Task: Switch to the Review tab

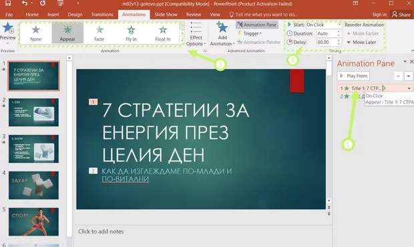Action: pyautogui.click(x=194, y=15)
